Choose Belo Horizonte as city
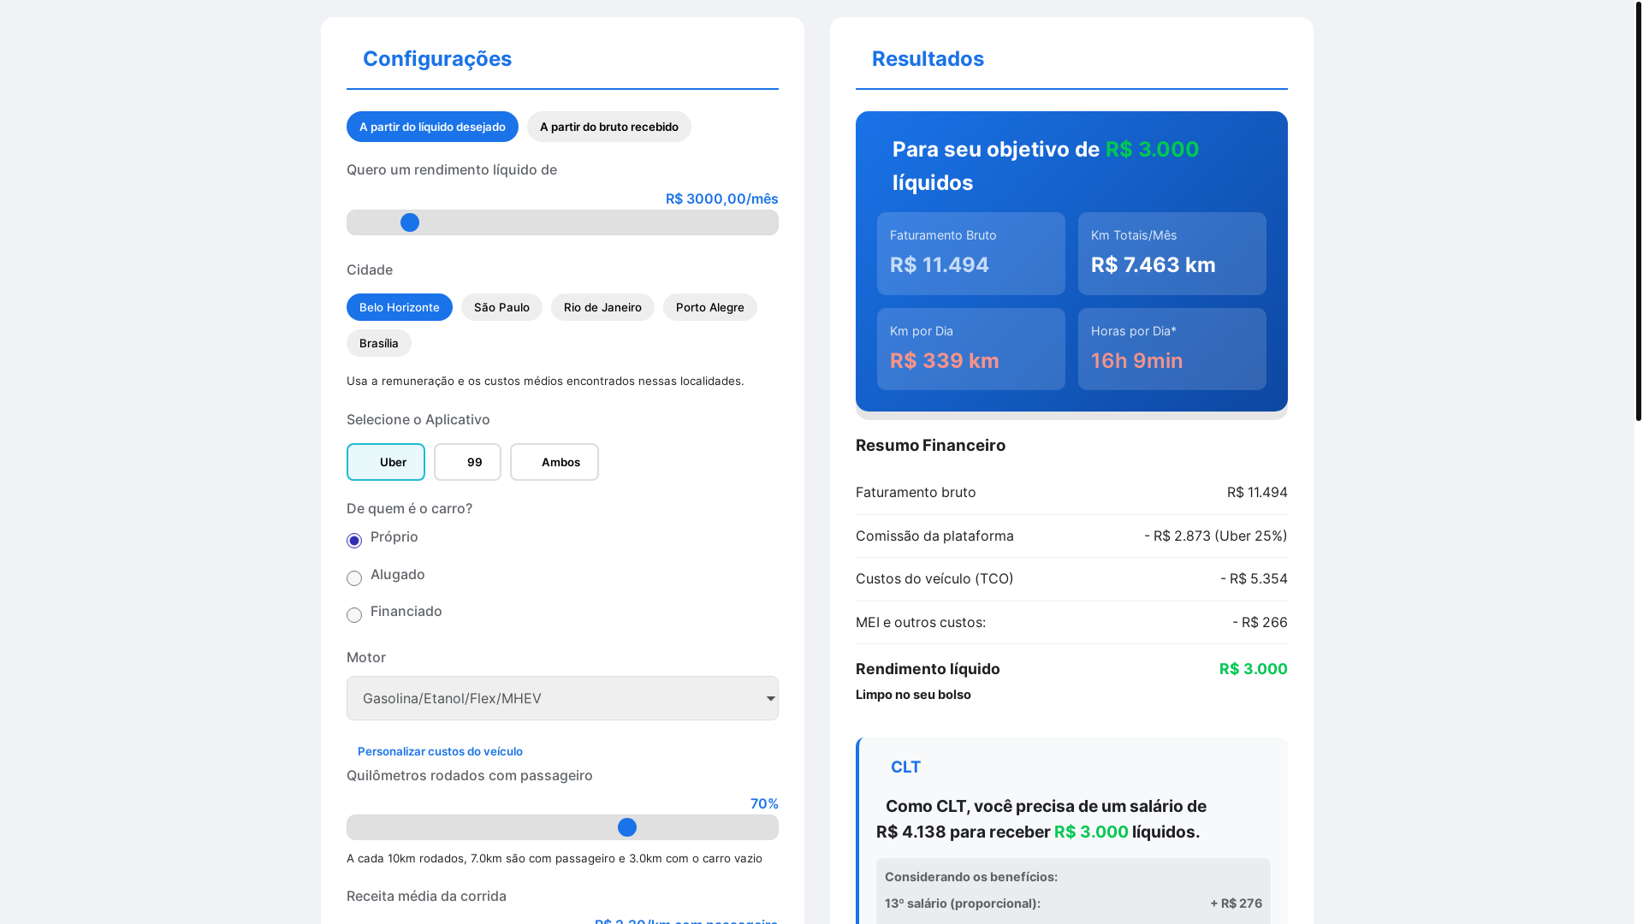This screenshot has width=1643, height=924. pyautogui.click(x=400, y=307)
